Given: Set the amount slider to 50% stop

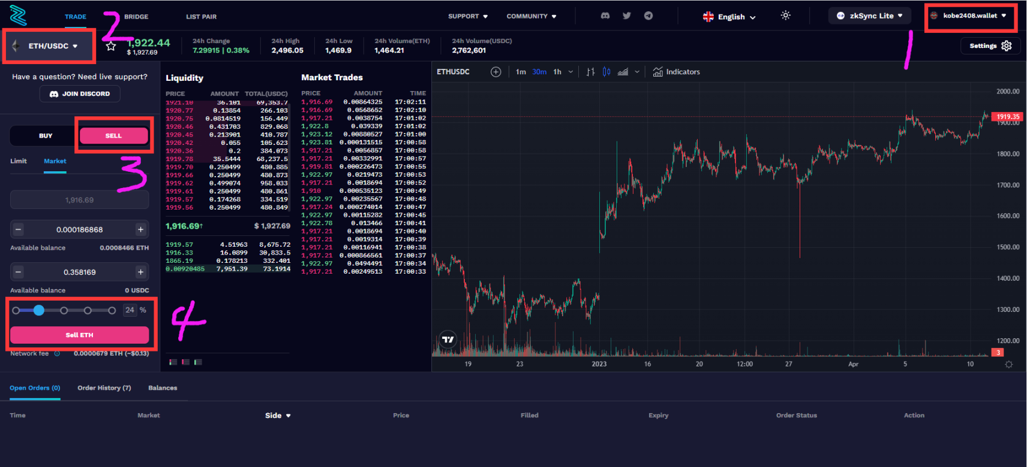Looking at the screenshot, I should [64, 310].
